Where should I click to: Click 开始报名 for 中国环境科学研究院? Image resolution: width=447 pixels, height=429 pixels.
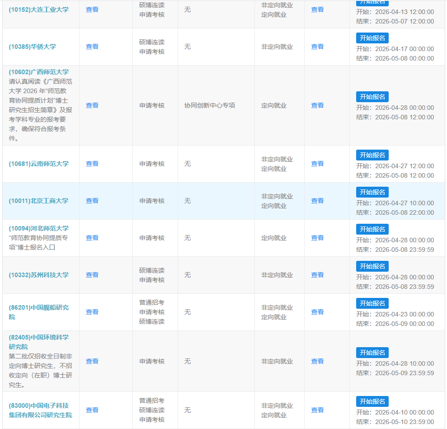point(372,353)
